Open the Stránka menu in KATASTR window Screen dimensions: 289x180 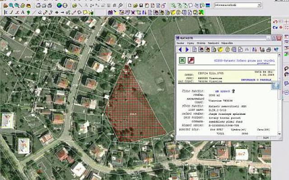tap(201, 43)
